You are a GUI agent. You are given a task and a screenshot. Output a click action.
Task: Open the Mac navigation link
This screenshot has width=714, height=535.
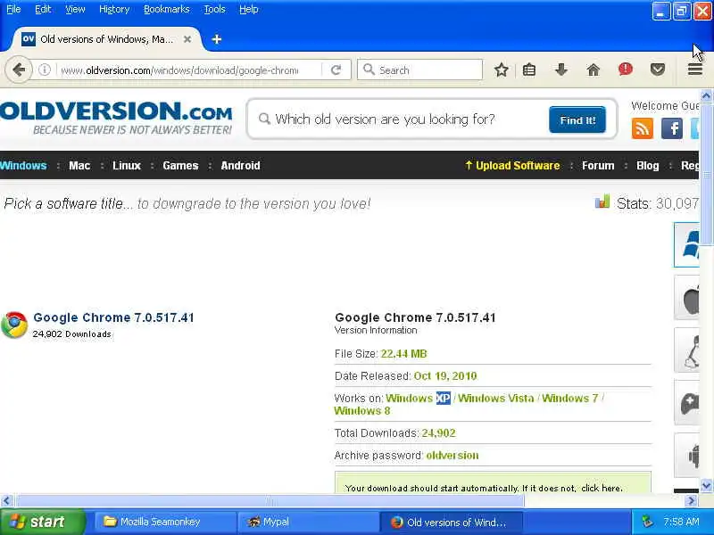coord(79,166)
